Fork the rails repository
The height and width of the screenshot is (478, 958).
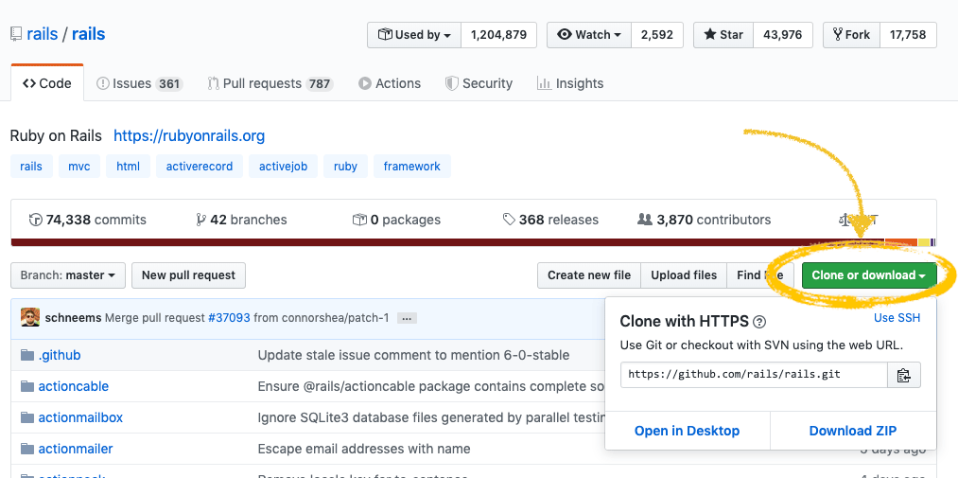(851, 35)
